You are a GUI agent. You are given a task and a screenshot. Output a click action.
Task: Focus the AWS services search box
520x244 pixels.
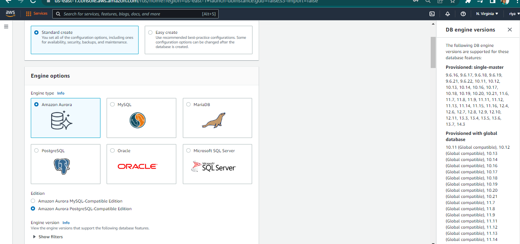click(x=135, y=14)
